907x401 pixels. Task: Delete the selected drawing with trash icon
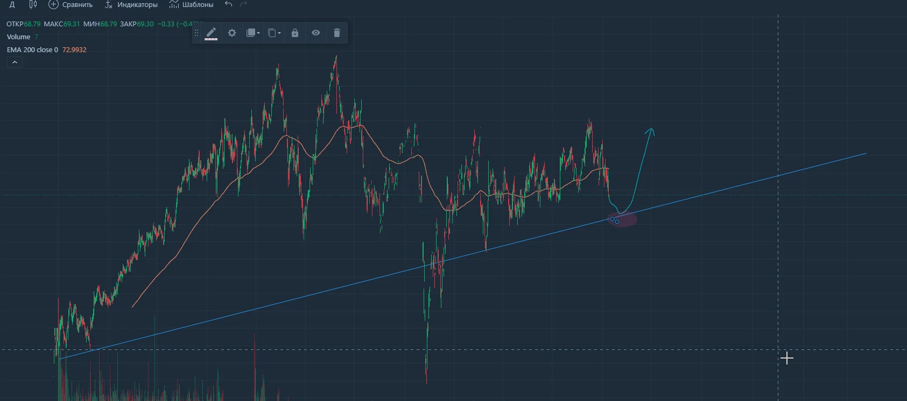tap(337, 33)
